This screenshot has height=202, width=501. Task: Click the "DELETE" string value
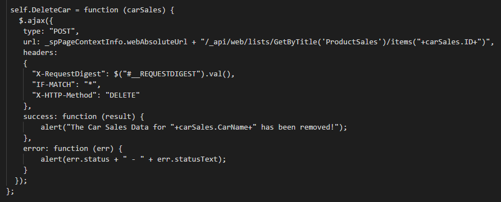click(122, 95)
